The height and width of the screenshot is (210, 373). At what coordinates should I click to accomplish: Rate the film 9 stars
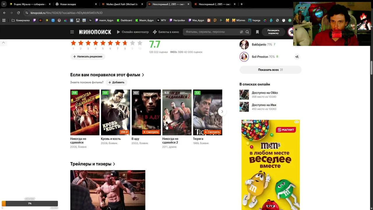click(132, 43)
